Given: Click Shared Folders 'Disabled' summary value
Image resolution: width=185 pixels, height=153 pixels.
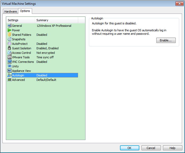Looking at the screenshot, I should click(42, 35).
